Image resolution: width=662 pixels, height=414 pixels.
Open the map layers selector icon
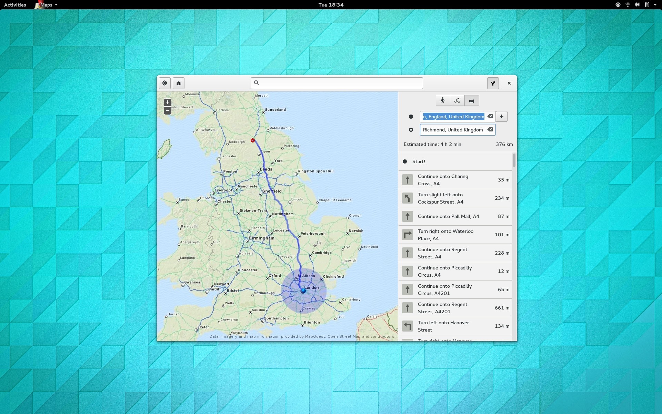tap(178, 83)
